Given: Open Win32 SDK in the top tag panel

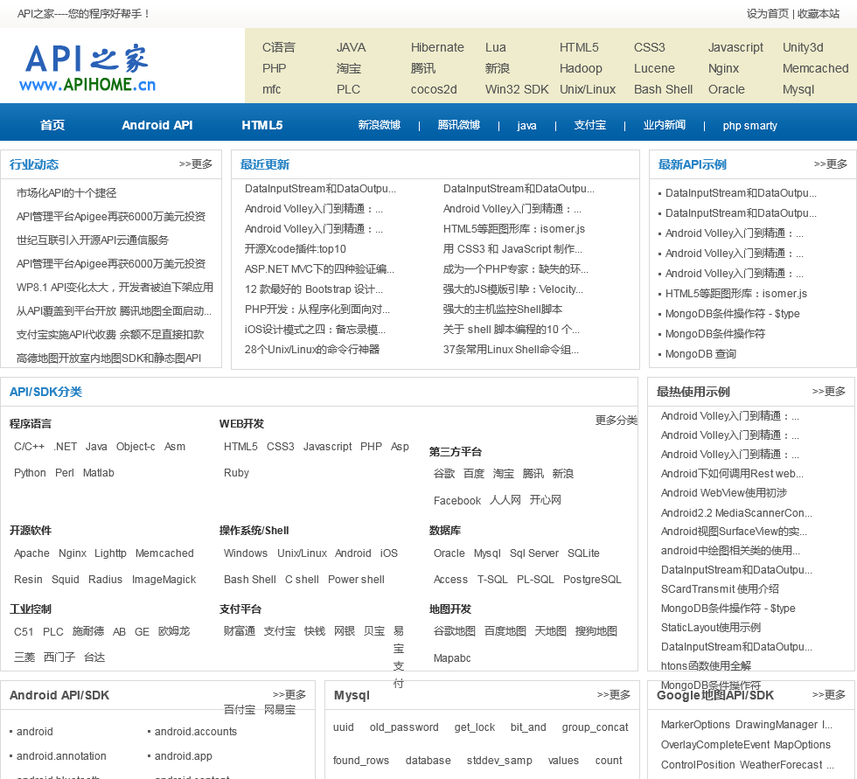Looking at the screenshot, I should pyautogui.click(x=517, y=89).
